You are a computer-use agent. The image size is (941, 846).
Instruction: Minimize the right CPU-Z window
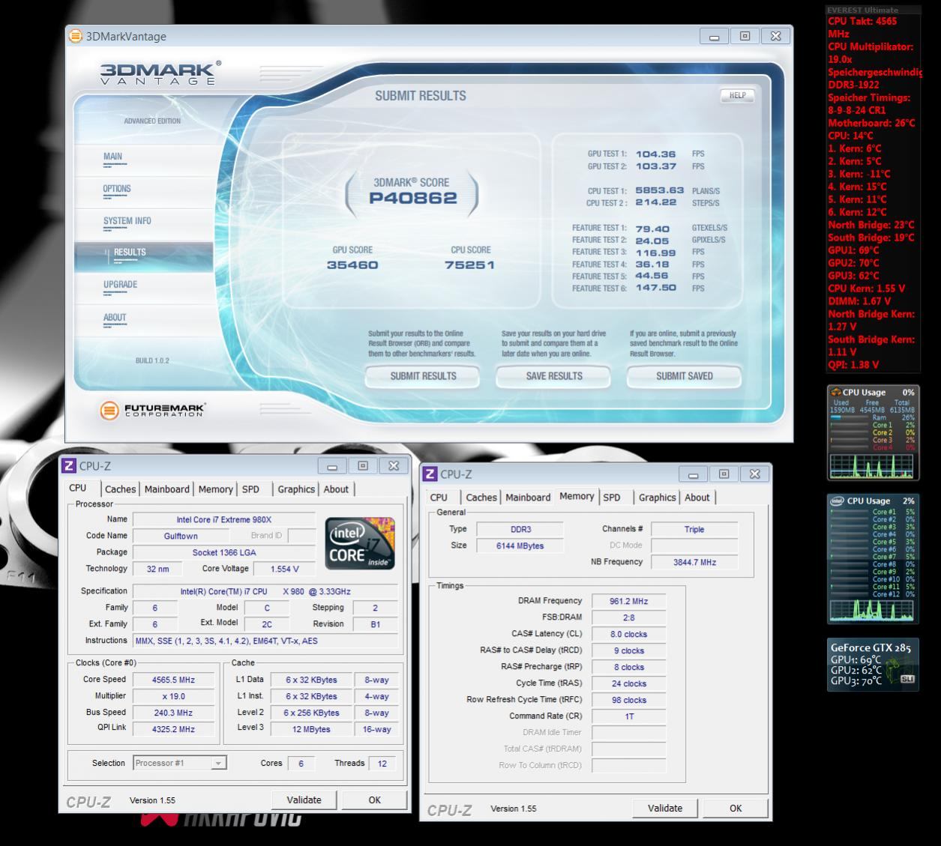coord(694,474)
